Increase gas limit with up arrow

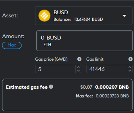coord(130,67)
